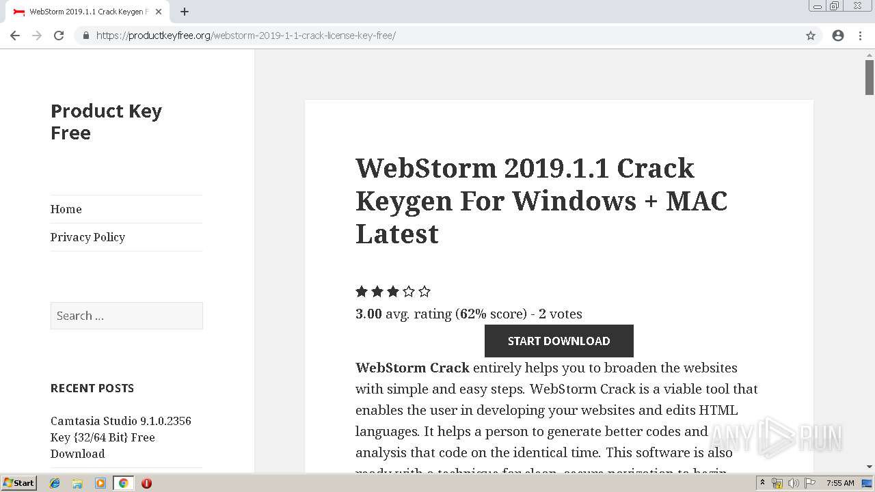Rate the post five stars
875x492 pixels.
[425, 292]
